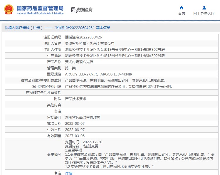Open the 数据查询 data query link
The height and width of the screenshot is (175, 220).
click(x=85, y=10)
